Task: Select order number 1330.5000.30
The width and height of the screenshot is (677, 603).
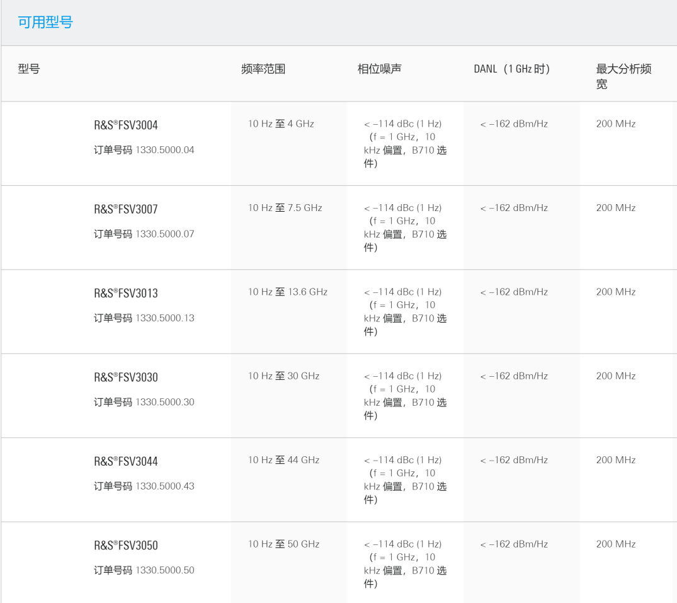Action: pyautogui.click(x=165, y=402)
